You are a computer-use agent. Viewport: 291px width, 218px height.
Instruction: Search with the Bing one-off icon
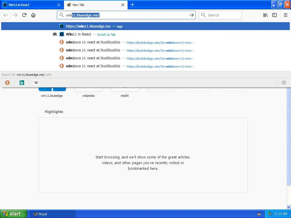point(22,83)
